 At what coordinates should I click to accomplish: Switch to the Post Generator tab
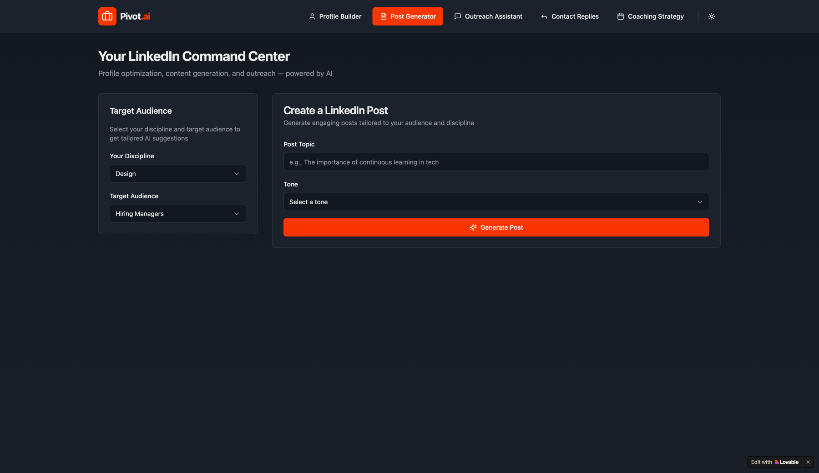point(408,16)
